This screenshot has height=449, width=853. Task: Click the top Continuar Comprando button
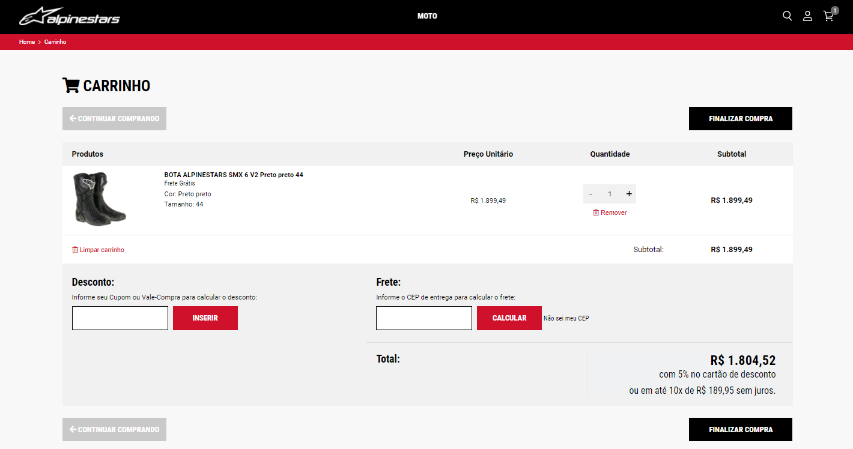(x=114, y=119)
